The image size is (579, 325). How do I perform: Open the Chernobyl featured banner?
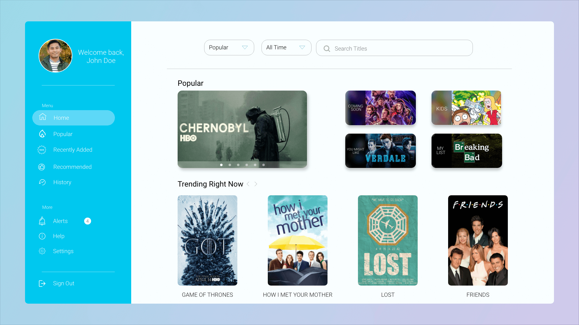click(x=242, y=129)
